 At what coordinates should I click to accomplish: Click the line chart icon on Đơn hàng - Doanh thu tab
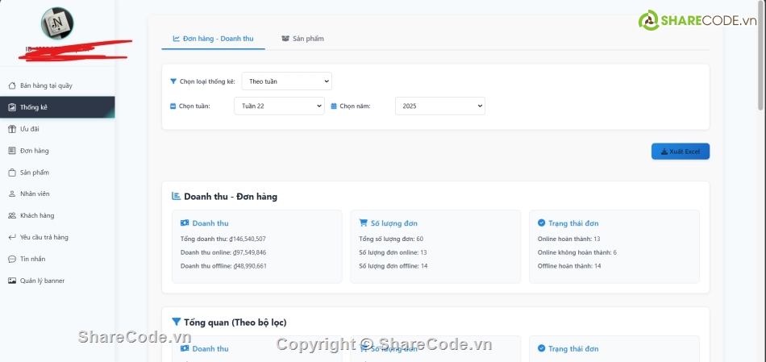point(177,39)
